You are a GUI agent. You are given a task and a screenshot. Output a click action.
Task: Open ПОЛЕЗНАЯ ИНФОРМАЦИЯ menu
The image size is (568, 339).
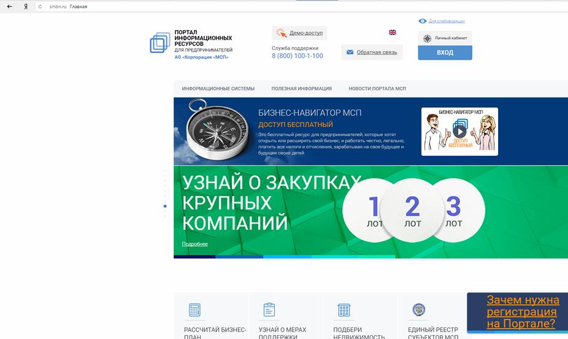(x=301, y=88)
